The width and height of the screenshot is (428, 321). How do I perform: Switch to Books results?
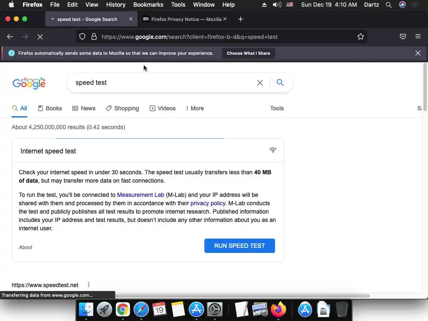50,108
